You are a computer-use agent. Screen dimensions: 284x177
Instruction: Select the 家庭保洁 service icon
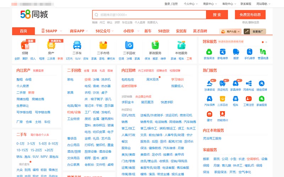[209, 52]
